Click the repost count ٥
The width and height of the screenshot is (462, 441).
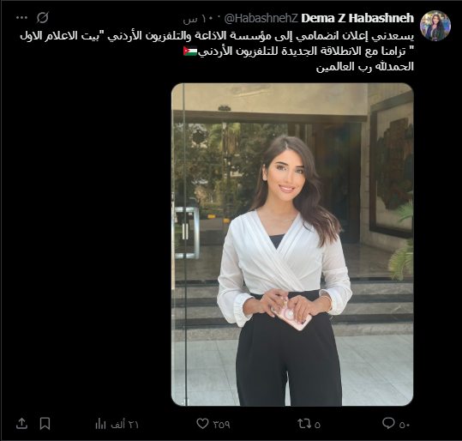pyautogui.click(x=317, y=425)
